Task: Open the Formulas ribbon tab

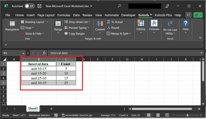Action: [x=64, y=15]
